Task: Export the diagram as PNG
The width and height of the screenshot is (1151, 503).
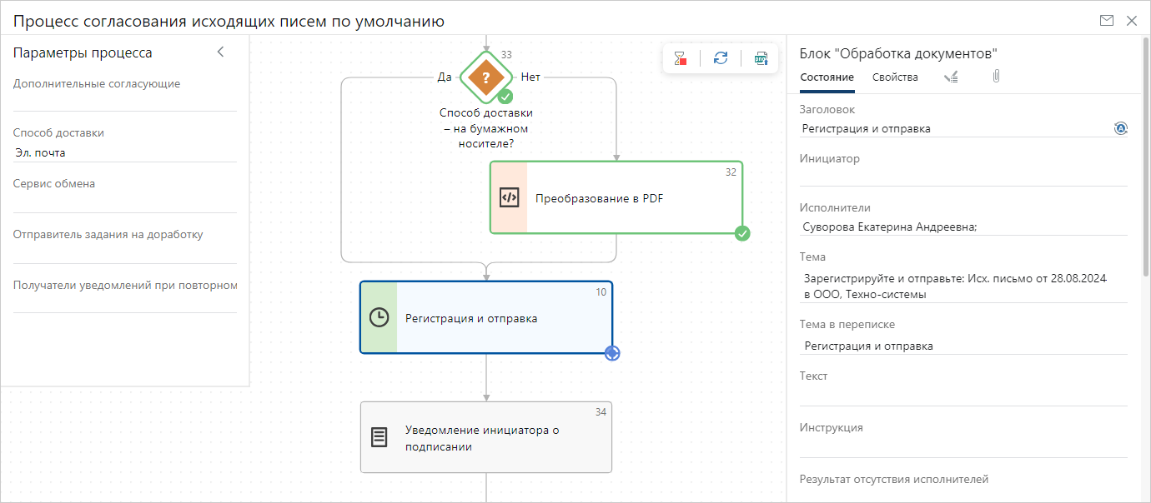Action: pyautogui.click(x=761, y=58)
